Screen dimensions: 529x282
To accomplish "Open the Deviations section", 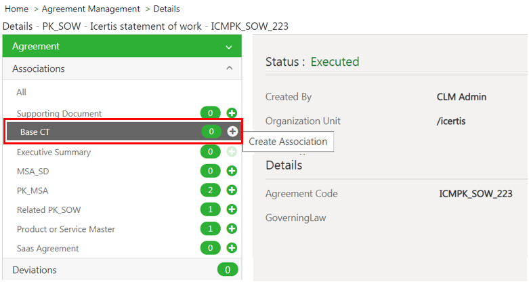I will click(35, 270).
